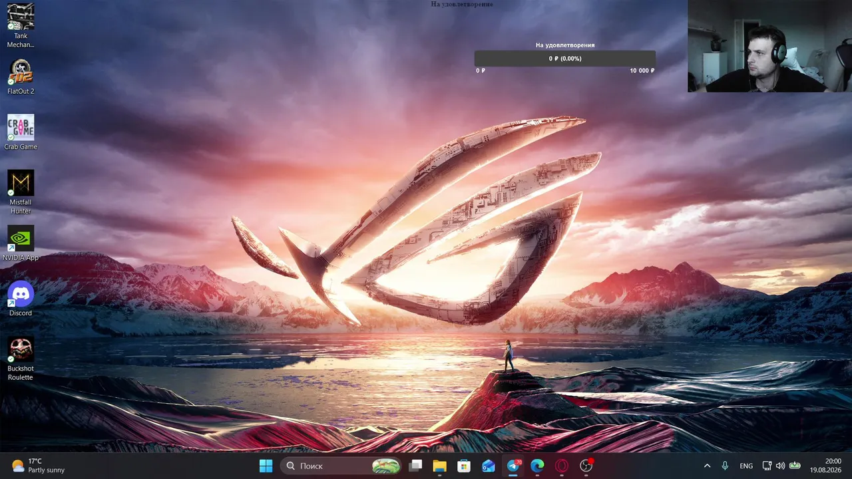Click the microphone tray icon
The image size is (852, 479).
(x=725, y=466)
